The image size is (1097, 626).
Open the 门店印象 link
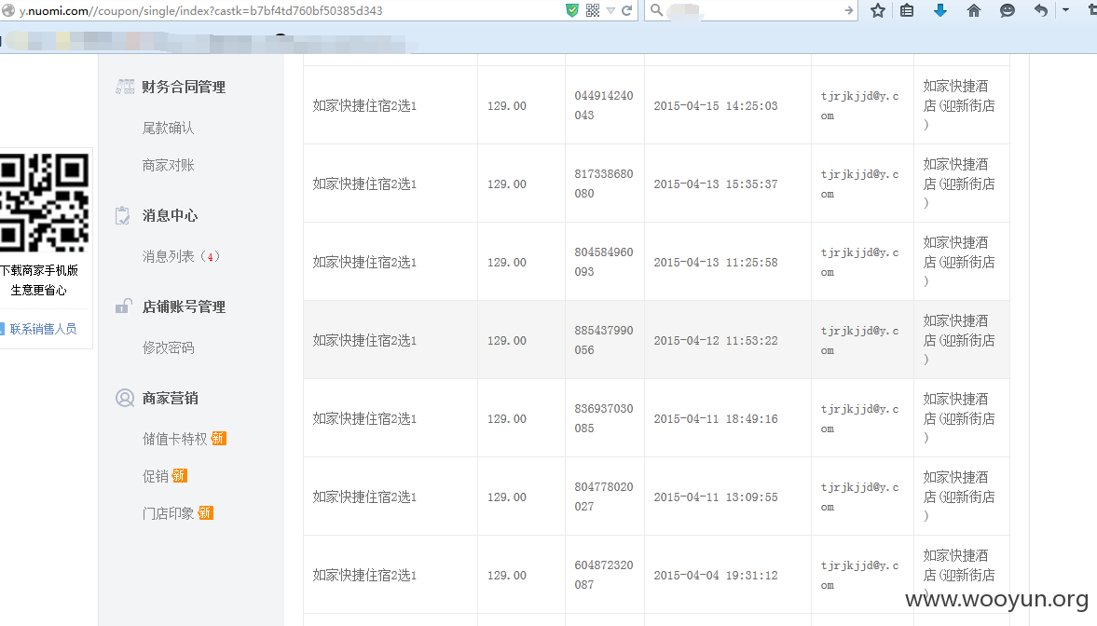pos(168,513)
